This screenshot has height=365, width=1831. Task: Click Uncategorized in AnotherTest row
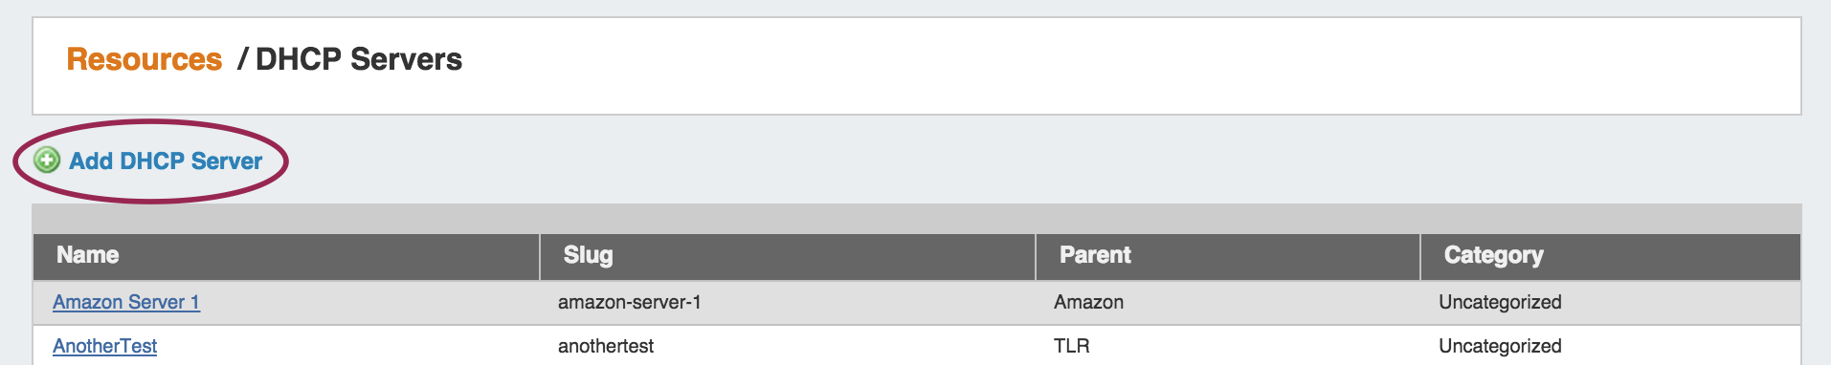[1500, 346]
